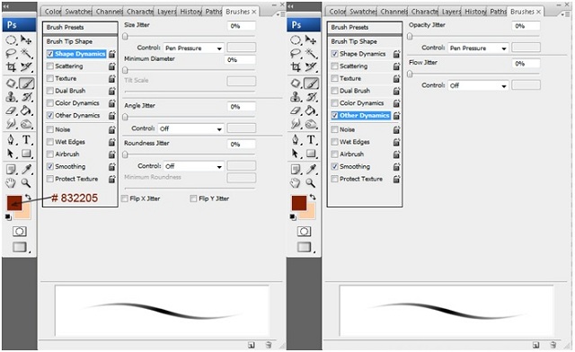Click the Hand tool in left toolbar

pos(11,182)
